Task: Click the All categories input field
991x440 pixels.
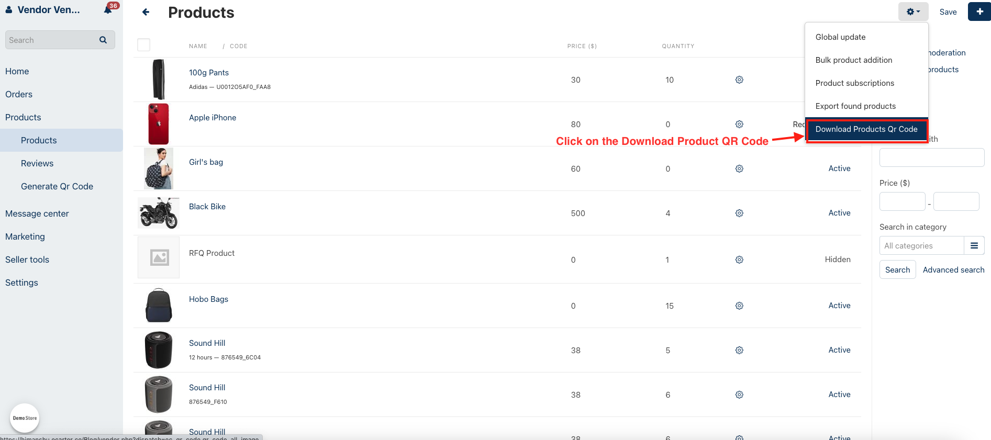Action: click(x=921, y=245)
